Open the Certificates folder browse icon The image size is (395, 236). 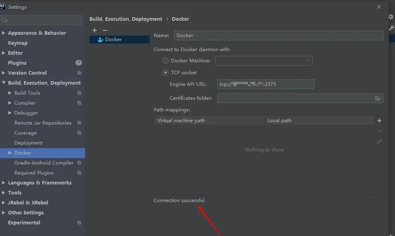pyautogui.click(x=378, y=98)
